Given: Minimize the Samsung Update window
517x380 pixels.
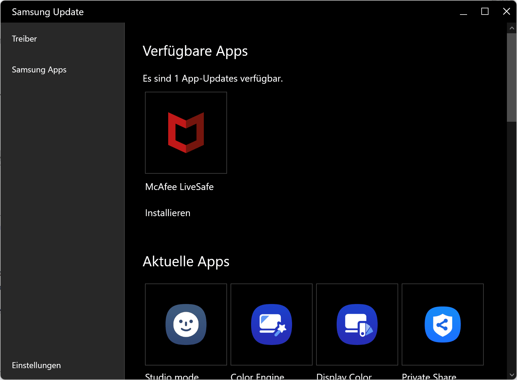Looking at the screenshot, I should [464, 12].
